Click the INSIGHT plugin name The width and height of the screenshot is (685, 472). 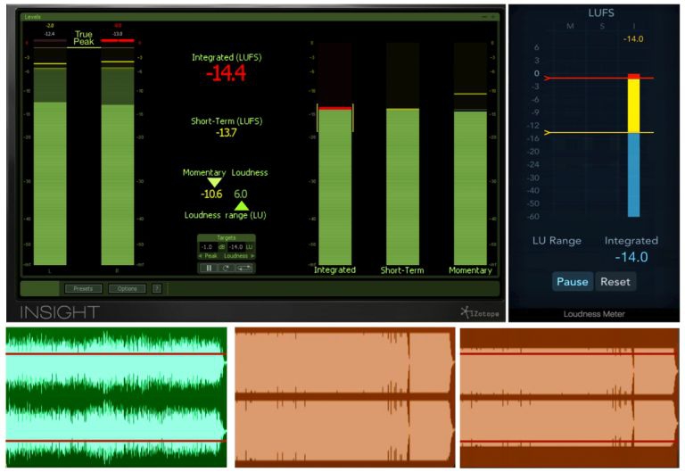(60, 312)
